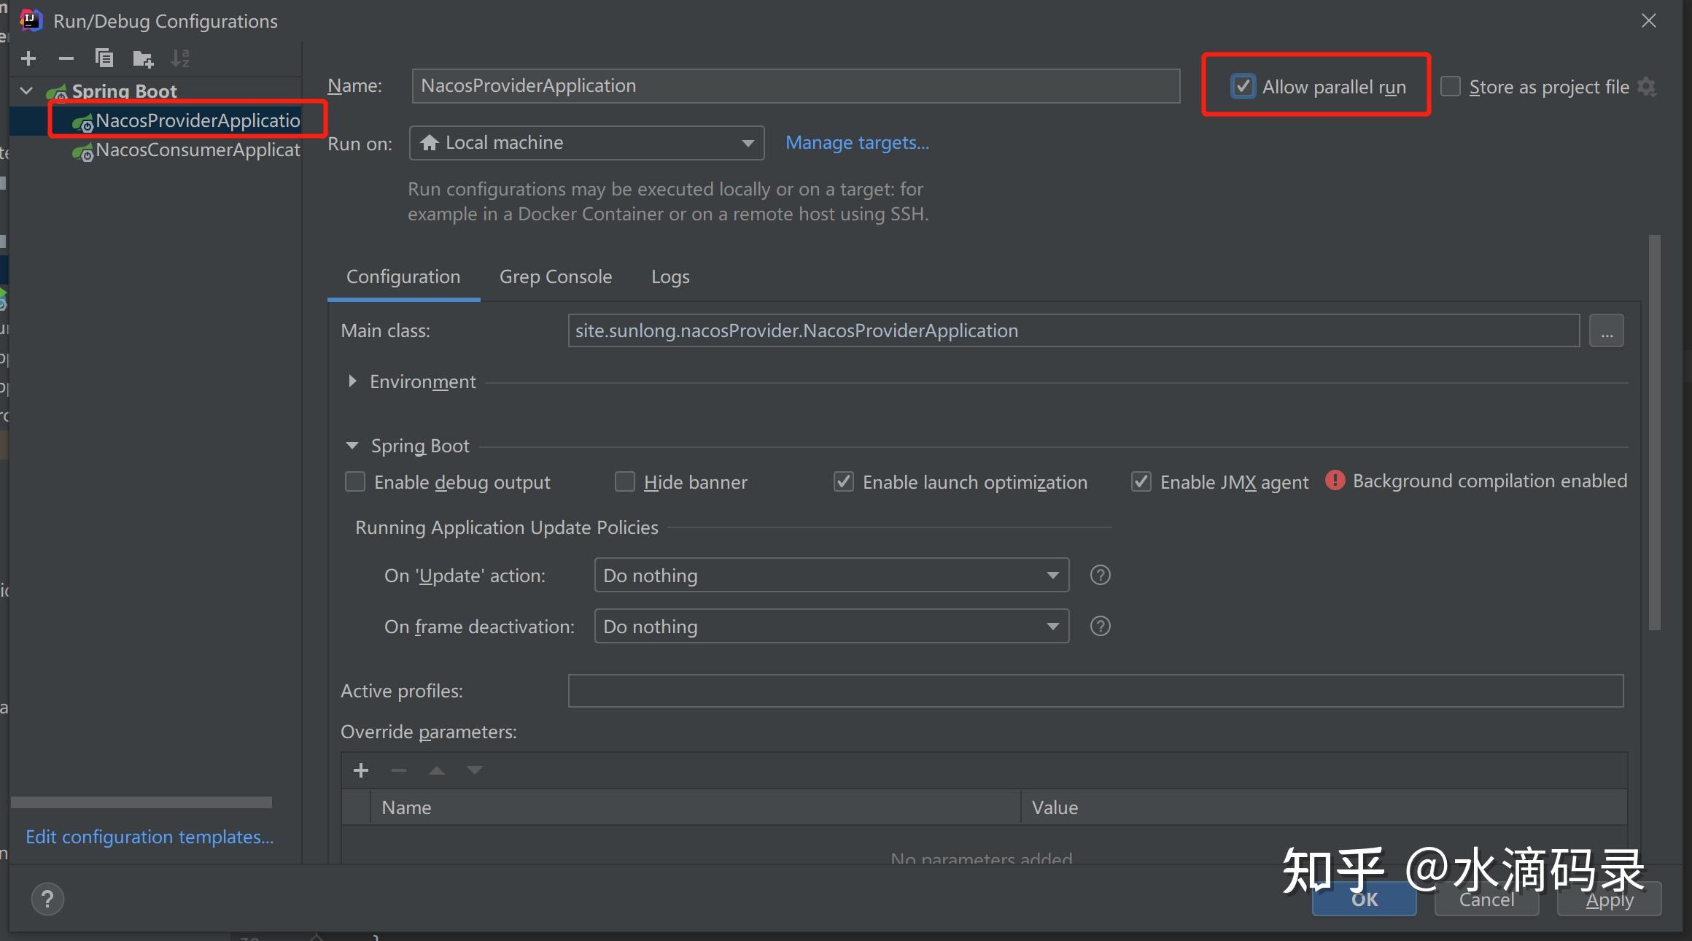
Task: Toggle Enable JMX agent checkbox
Action: pyautogui.click(x=1141, y=482)
